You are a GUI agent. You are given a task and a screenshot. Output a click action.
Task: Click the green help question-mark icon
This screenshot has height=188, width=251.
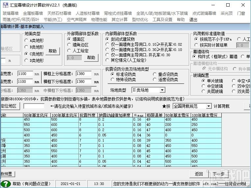pyautogui.click(x=6, y=184)
